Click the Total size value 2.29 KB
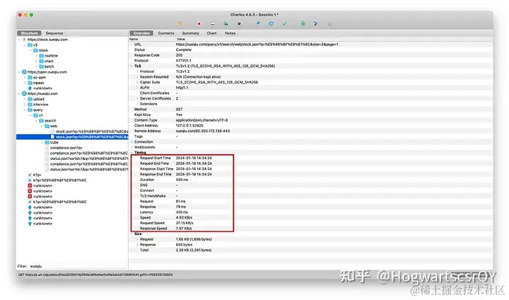509x300 pixels. pos(194,250)
